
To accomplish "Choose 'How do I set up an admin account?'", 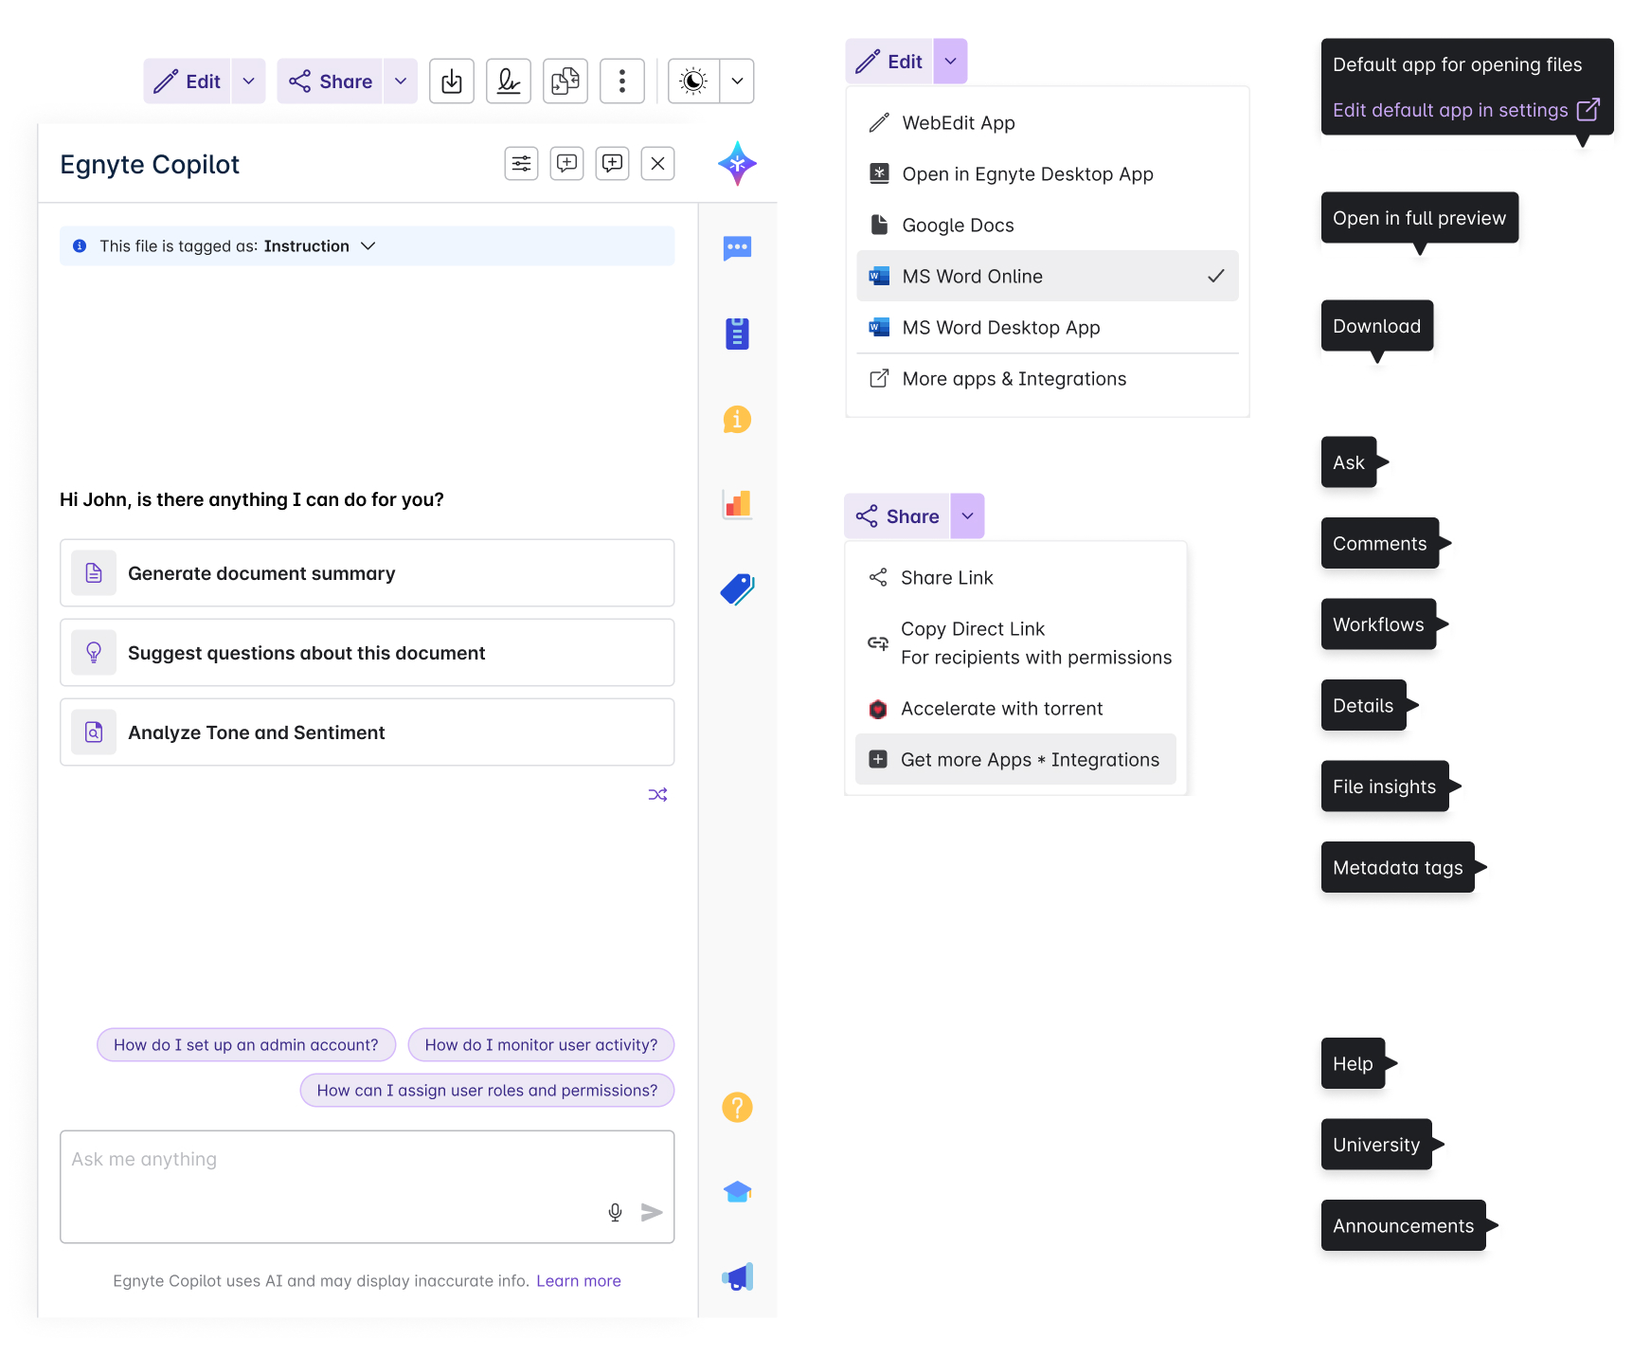I will [246, 1045].
